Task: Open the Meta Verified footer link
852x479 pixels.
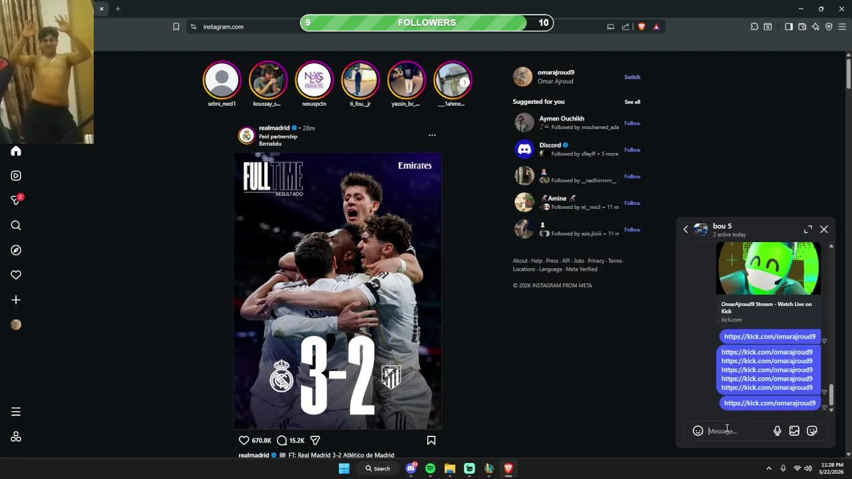Action: tap(581, 269)
